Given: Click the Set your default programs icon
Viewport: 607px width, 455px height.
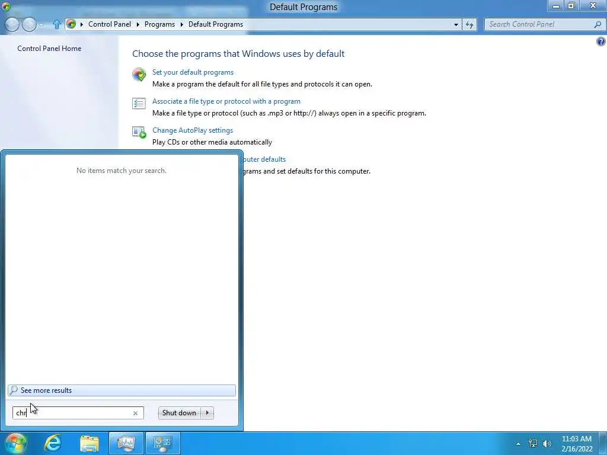Looking at the screenshot, I should [x=139, y=74].
